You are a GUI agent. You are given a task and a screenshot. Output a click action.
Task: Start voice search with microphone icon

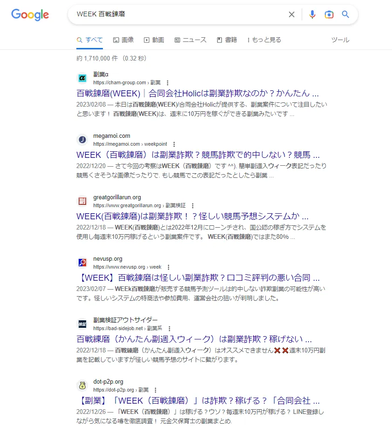pos(312,14)
